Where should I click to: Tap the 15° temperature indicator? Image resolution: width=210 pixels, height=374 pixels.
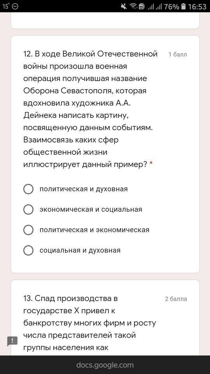tap(6, 7)
